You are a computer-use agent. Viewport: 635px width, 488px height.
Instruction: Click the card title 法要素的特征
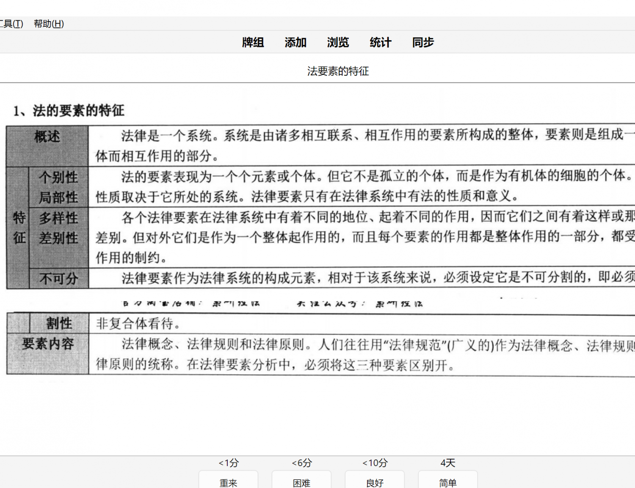pos(338,71)
